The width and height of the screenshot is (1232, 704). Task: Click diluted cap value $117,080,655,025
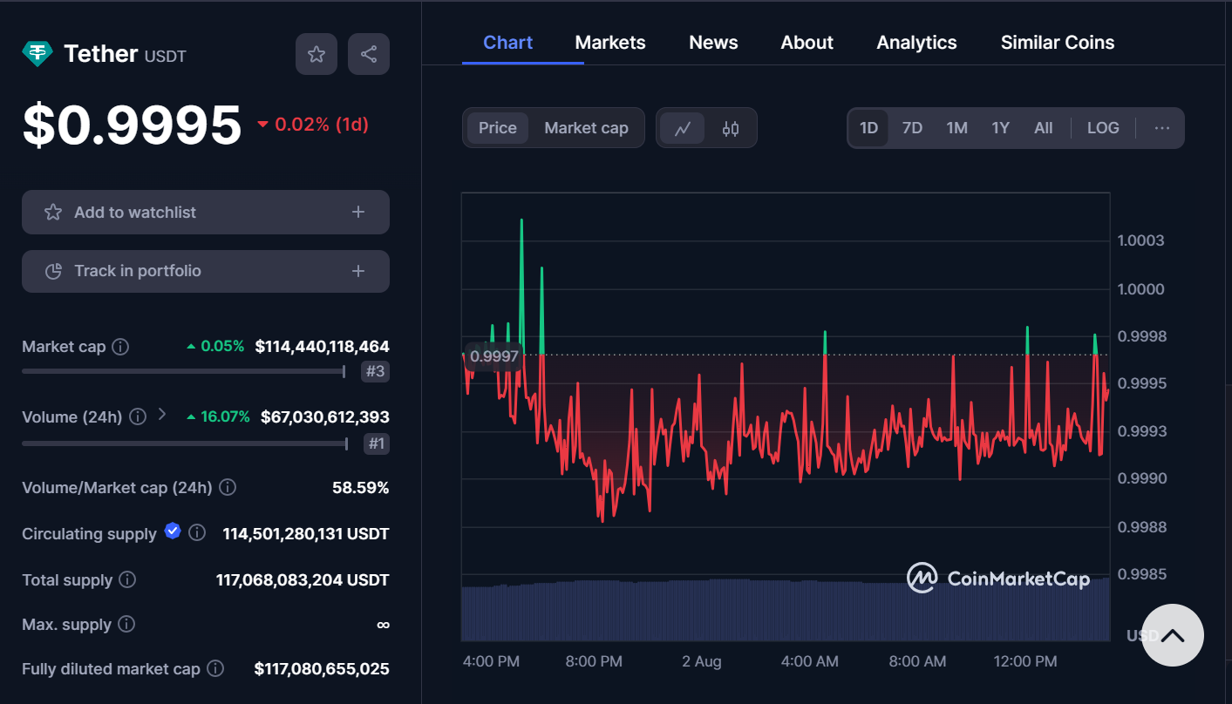point(322,668)
